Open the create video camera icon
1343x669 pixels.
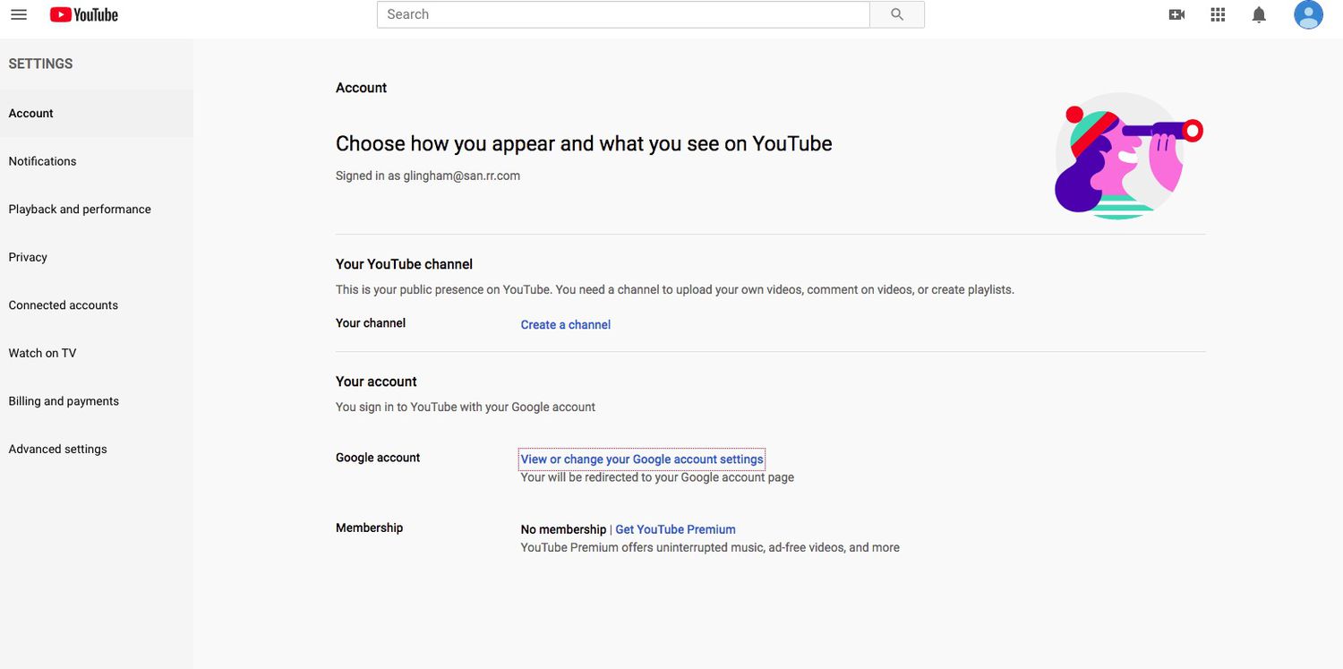point(1176,15)
